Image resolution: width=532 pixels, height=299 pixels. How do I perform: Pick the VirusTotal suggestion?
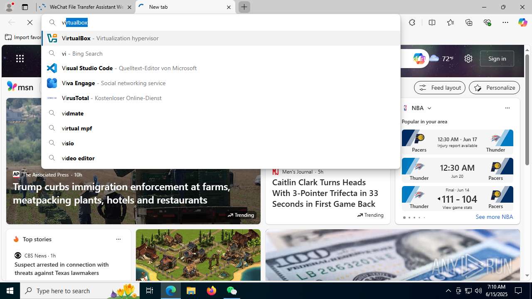pyautogui.click(x=221, y=98)
